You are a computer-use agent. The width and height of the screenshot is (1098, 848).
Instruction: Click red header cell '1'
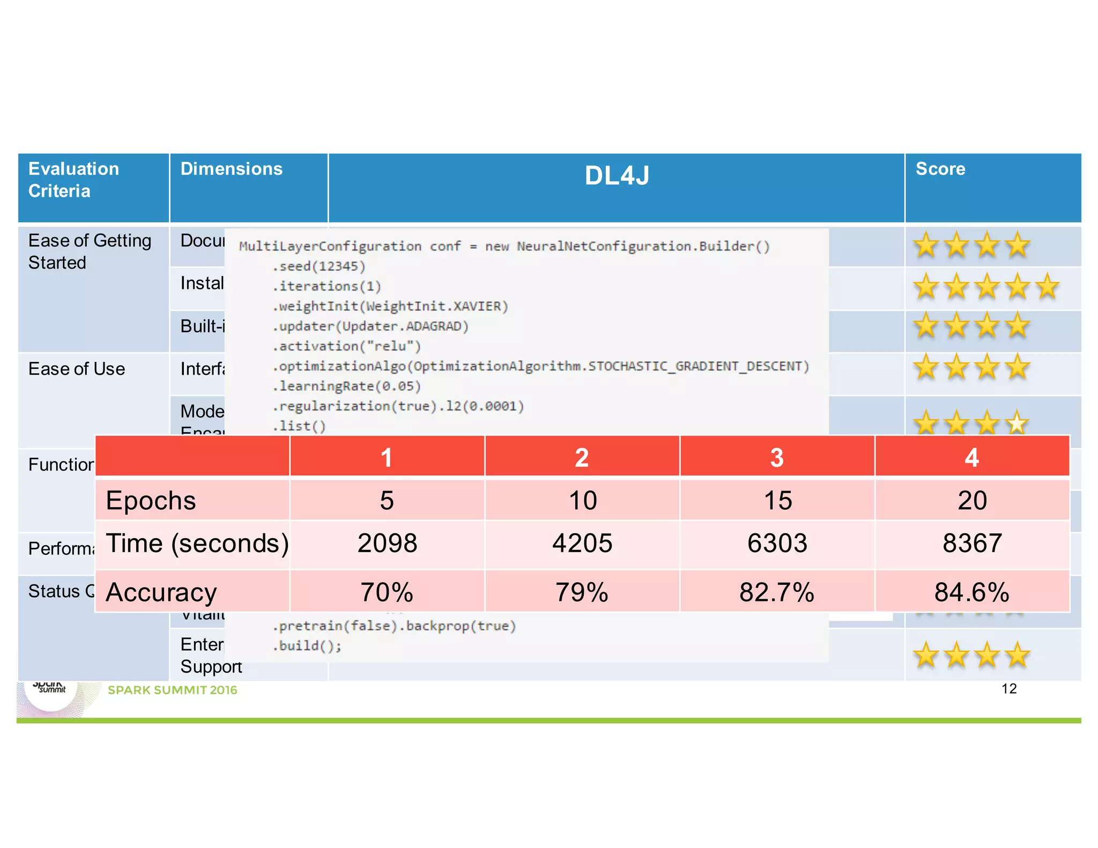tap(387, 456)
